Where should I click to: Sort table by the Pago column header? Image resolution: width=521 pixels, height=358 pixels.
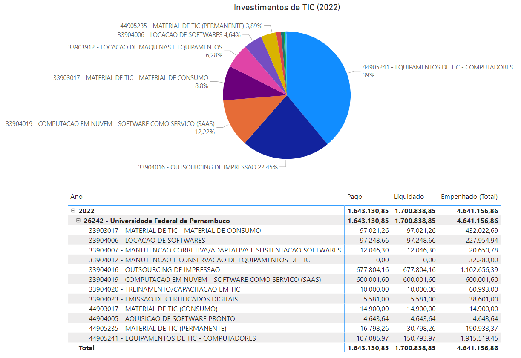coord(355,197)
